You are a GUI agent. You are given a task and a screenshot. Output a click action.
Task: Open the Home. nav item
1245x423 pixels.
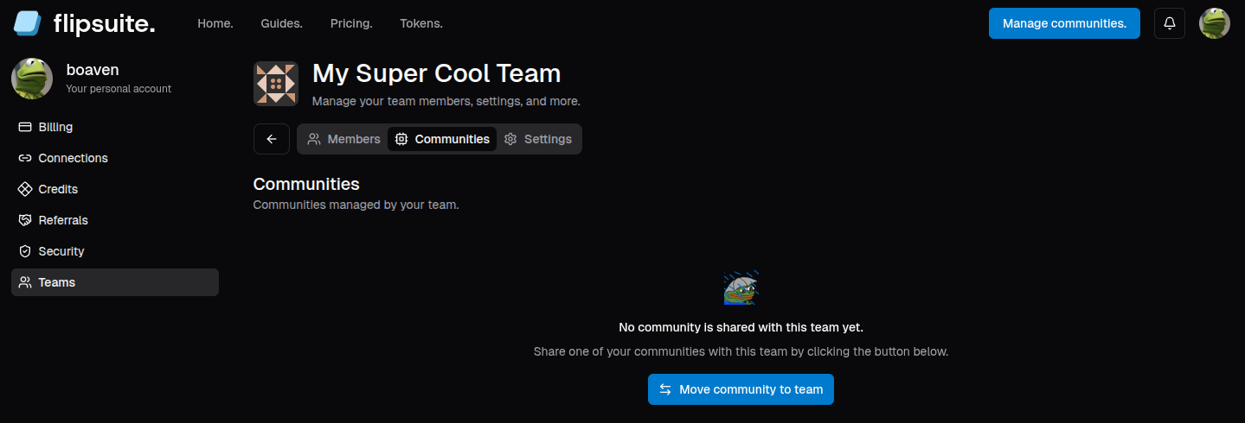click(x=215, y=23)
